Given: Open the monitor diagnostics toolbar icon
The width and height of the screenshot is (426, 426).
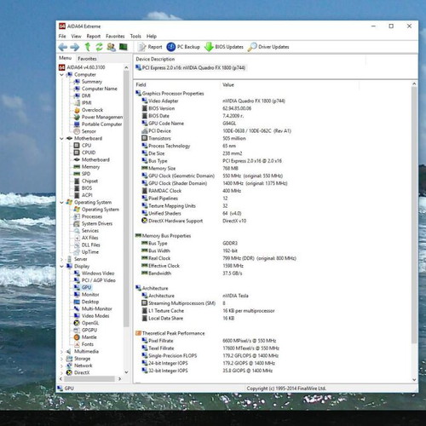Looking at the screenshot, I should click(x=124, y=47).
